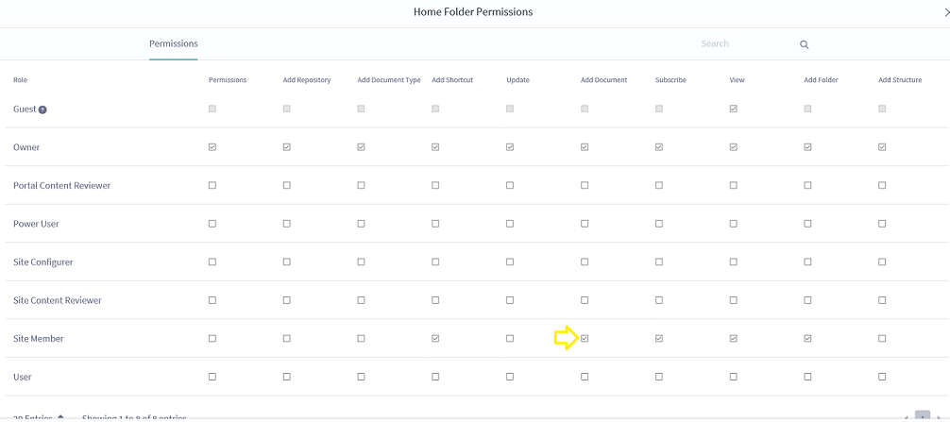Image resolution: width=950 pixels, height=422 pixels.
Task: Enable Add Repository for Power User
Action: (286, 224)
